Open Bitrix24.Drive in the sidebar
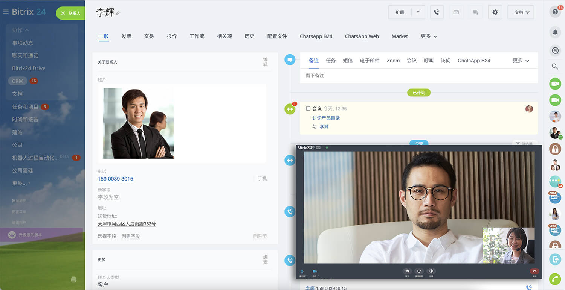This screenshot has height=290, width=565. point(29,68)
